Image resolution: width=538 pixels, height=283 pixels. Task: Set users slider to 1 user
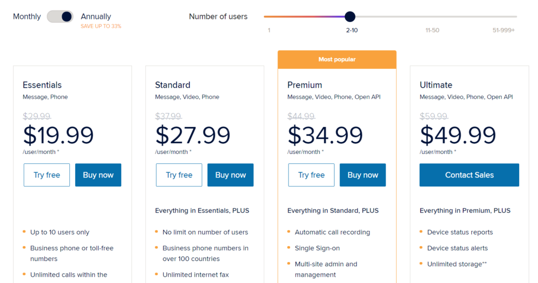tap(269, 30)
